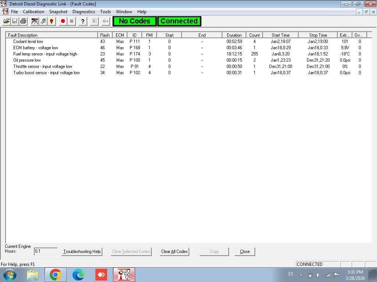Click the Close button at bottom
The height and width of the screenshot is (282, 377).
point(245,252)
